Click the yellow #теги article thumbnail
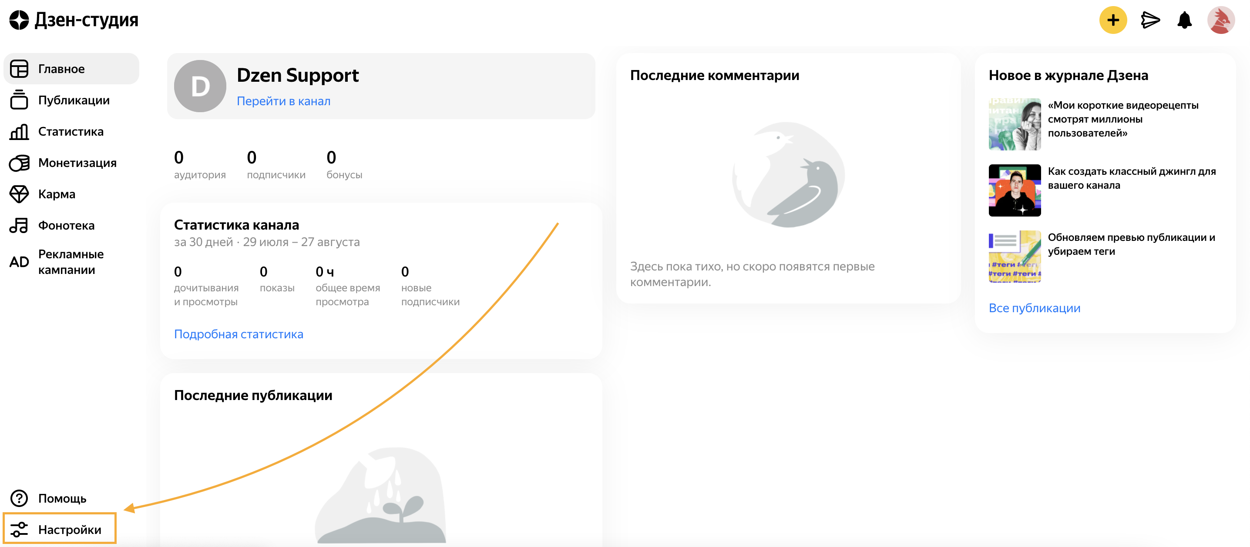This screenshot has width=1250, height=547. click(1014, 256)
